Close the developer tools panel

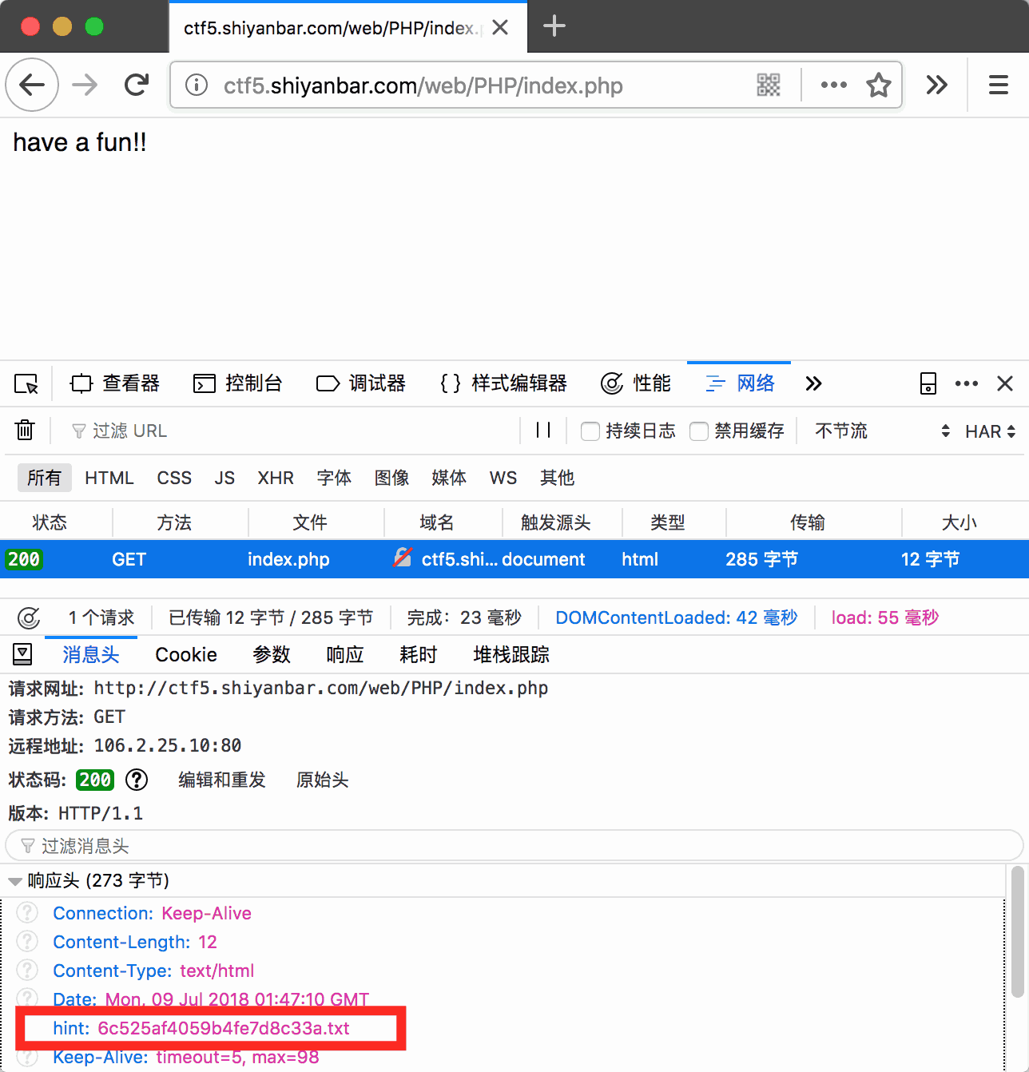[1005, 383]
